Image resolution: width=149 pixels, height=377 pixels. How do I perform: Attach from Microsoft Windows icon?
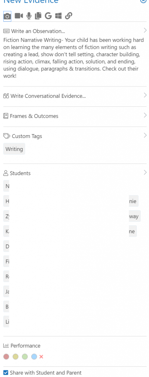coord(58,16)
